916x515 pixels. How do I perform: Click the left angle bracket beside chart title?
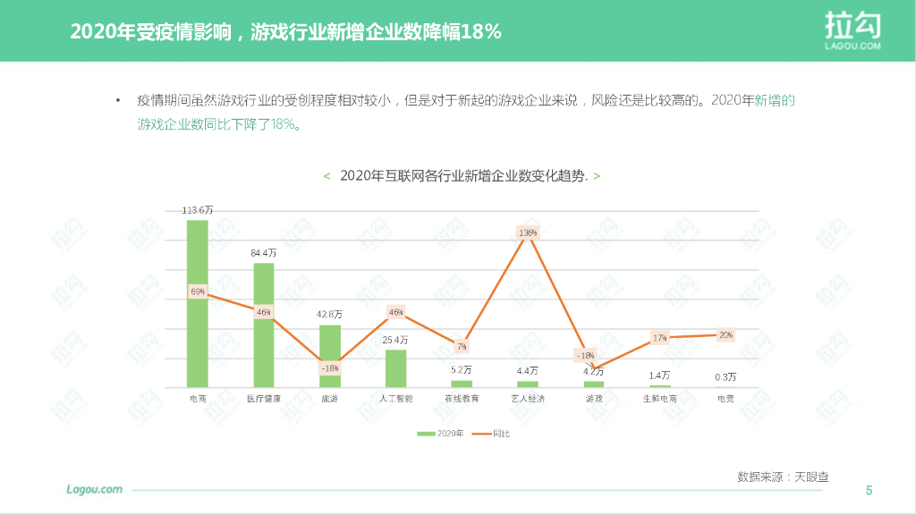(x=327, y=176)
